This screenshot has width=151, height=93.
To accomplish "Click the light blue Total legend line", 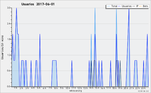I will click(x=108, y=6).
